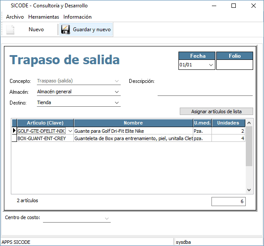The width and height of the screenshot is (264, 246).
Task: Open the Herramientas menu
Action: [x=43, y=17]
